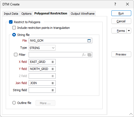This screenshot has height=117, width=134.
Task: Open Y field list icon for NORTH_GRID
Action: click(x=53, y=69)
